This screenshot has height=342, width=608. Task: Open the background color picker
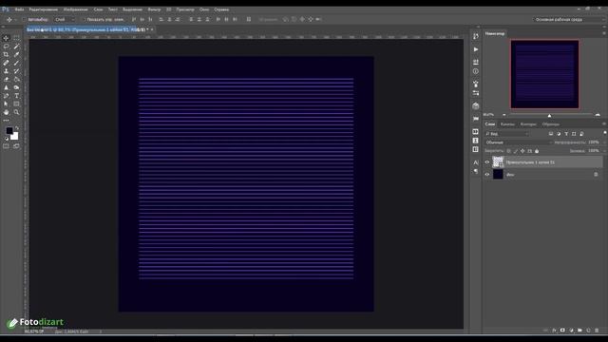tap(15, 137)
